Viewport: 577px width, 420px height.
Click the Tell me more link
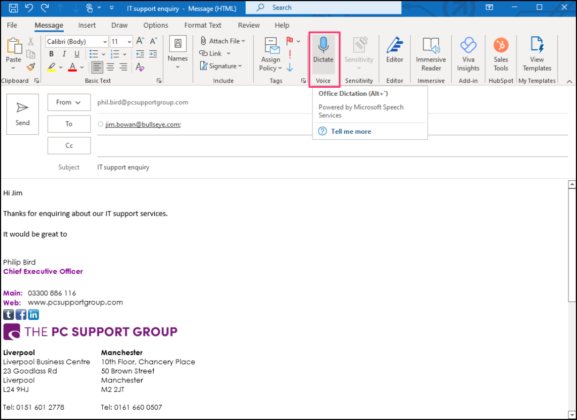351,131
